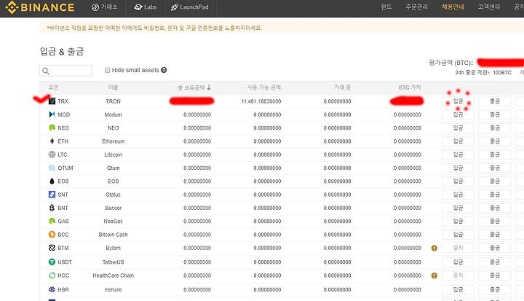The image size is (524, 301).
Task: Click 입금 deposit button for EOS
Action: pos(458,181)
